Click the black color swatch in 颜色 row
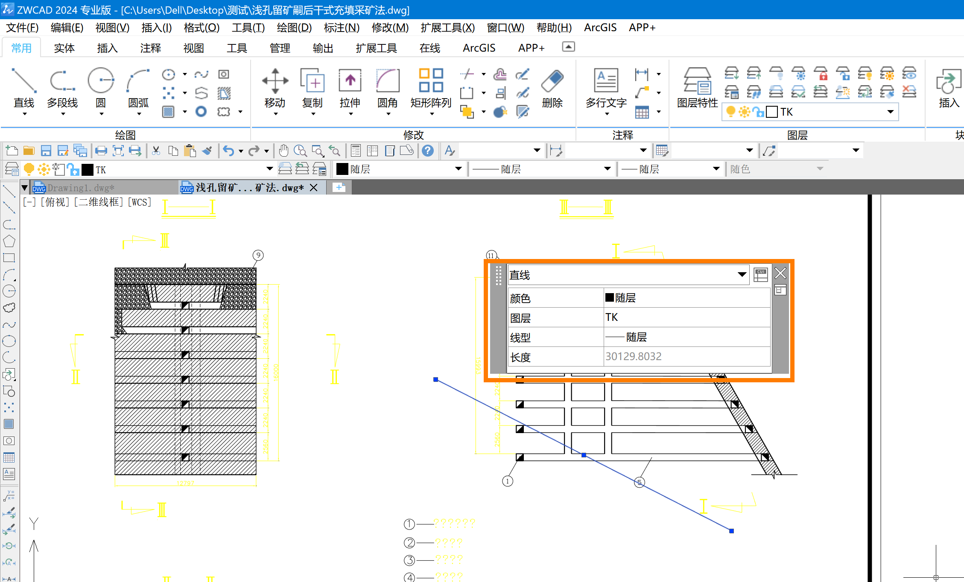 tap(609, 297)
